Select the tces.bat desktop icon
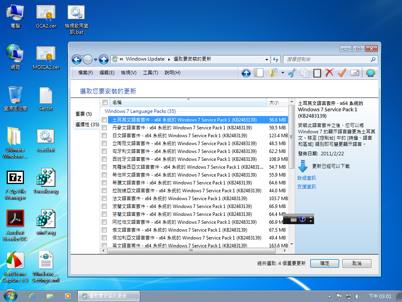Image resolution: width=402 pixels, height=302 pixels. [46, 140]
